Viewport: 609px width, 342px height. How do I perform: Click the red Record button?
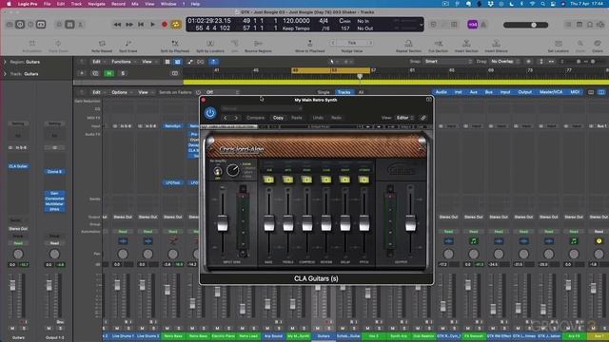[x=165, y=25]
